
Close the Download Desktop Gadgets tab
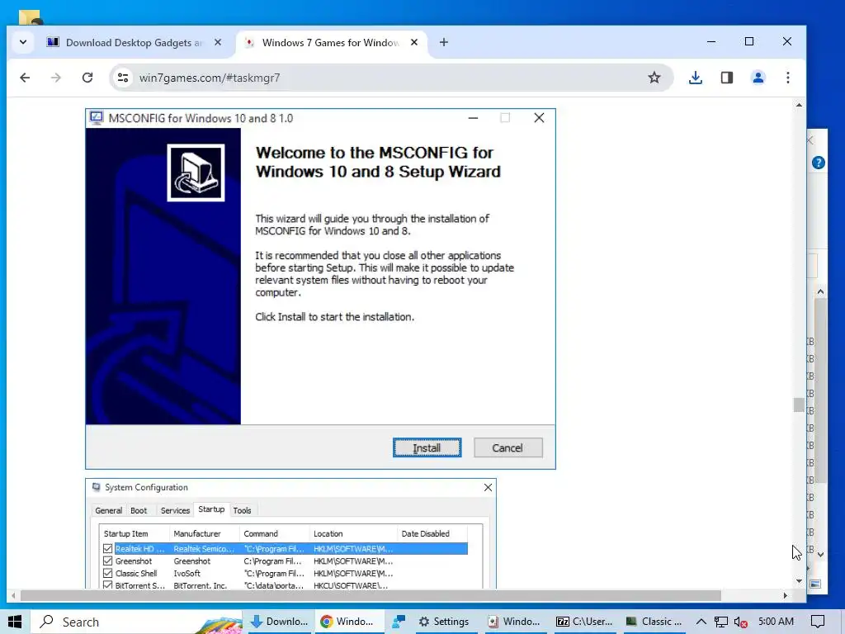(218, 42)
